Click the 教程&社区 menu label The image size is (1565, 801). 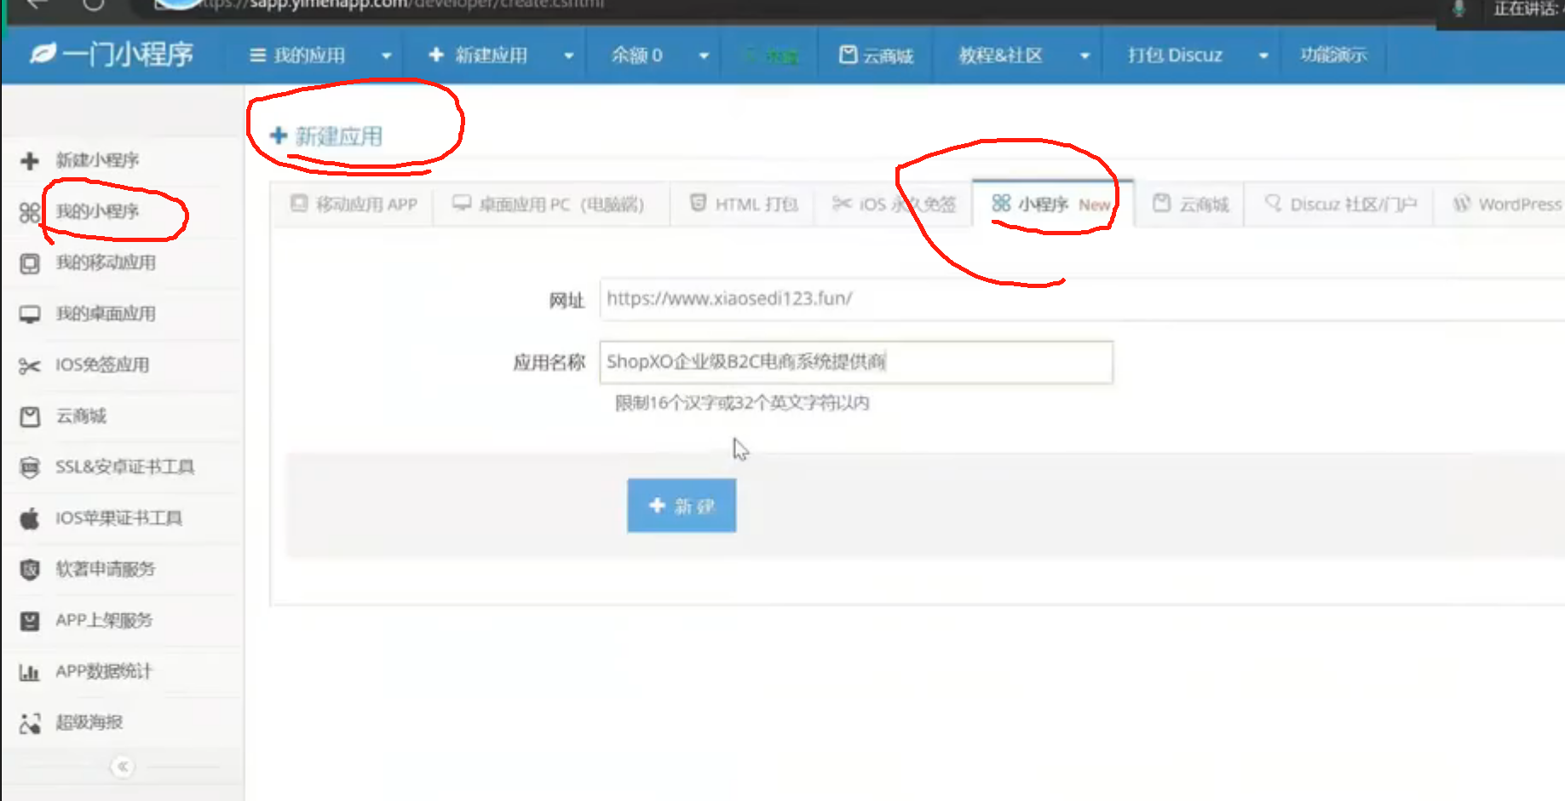[1001, 55]
